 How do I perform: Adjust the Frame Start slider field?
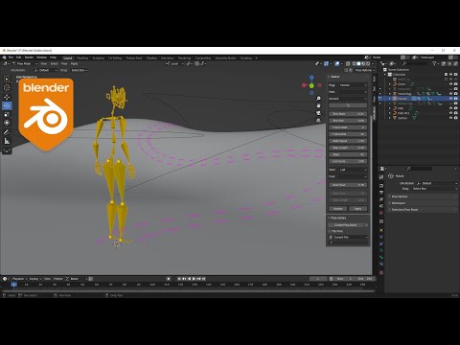[x=348, y=127]
